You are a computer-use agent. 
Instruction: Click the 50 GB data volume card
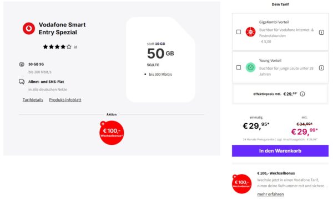click(x=160, y=60)
